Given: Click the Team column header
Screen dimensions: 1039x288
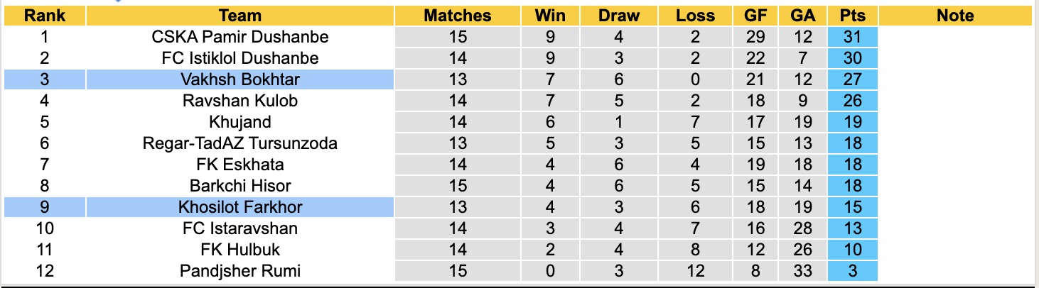Looking at the screenshot, I should 240,16.
